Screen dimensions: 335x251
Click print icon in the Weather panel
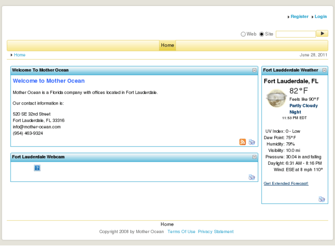pyautogui.click(x=322, y=199)
